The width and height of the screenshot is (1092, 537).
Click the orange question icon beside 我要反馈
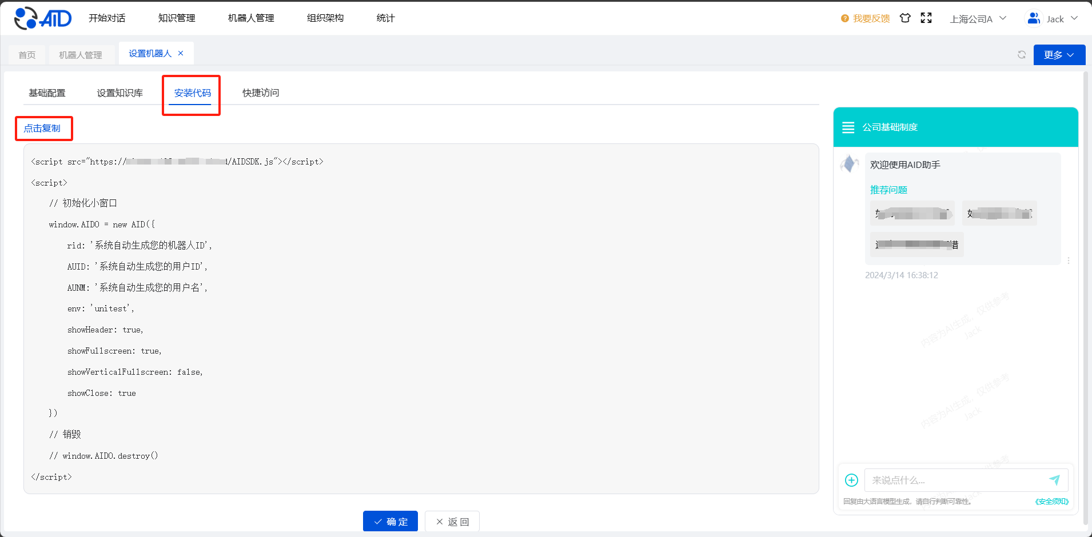(x=845, y=19)
